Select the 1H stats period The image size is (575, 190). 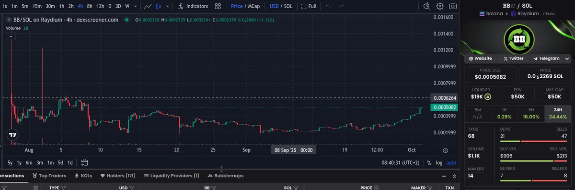504,114
